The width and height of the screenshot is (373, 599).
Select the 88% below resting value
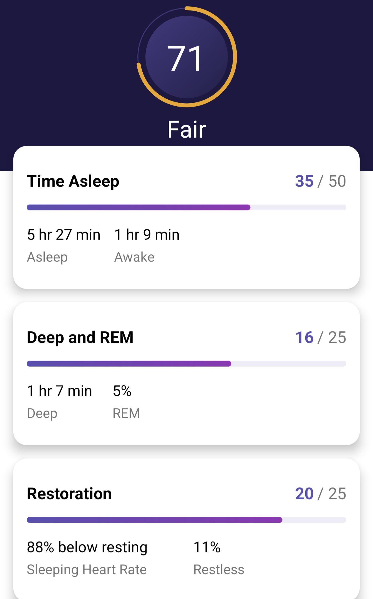point(87,547)
